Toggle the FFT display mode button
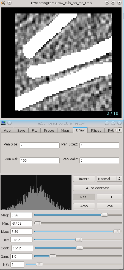 pyautogui.click(x=109, y=197)
